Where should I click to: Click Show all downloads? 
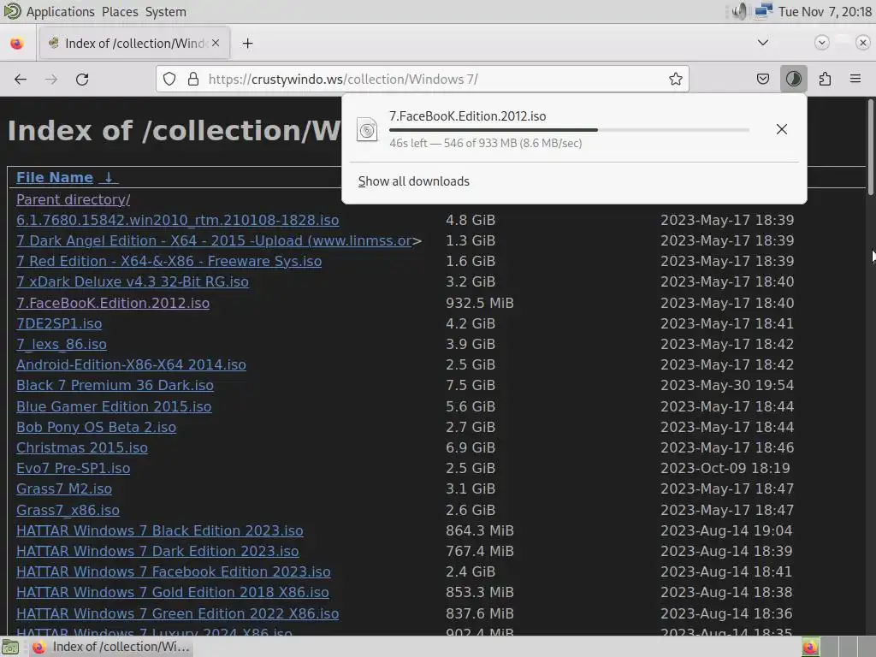pyautogui.click(x=413, y=181)
